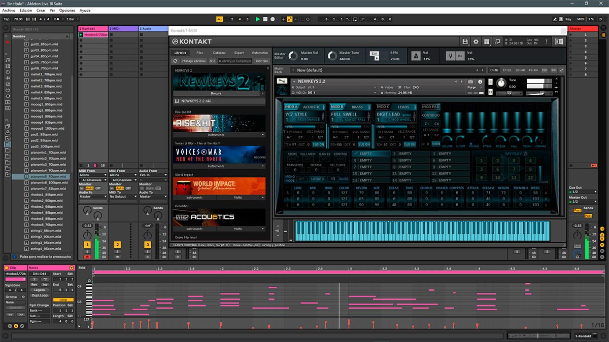Click the Kontakt metronome icon
Screen dimensions: 609x342
click(x=416, y=55)
